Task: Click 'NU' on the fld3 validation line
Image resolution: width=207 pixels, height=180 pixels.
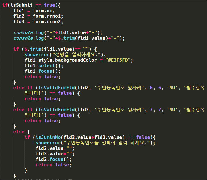Action: (x=172, y=110)
